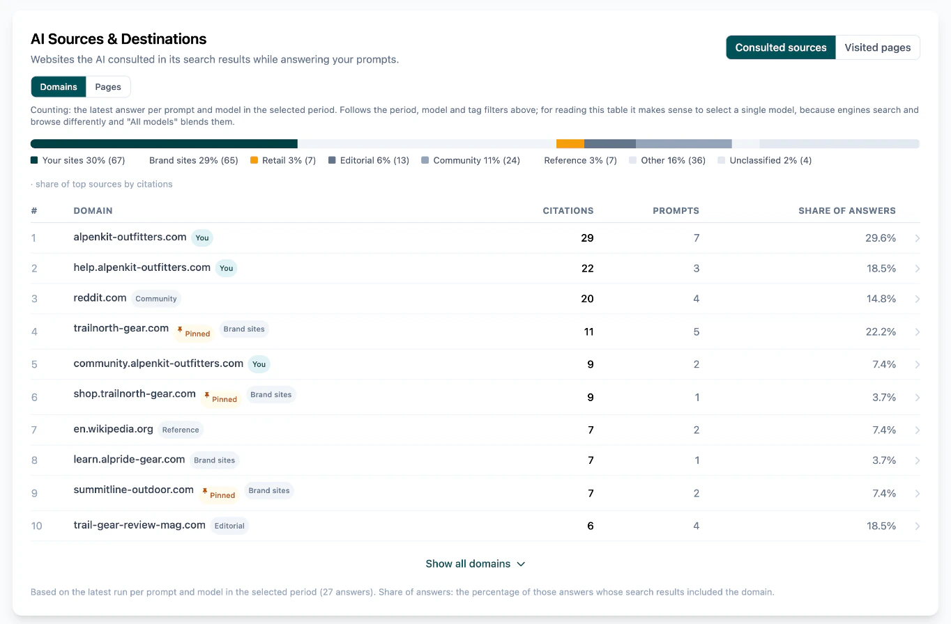The height and width of the screenshot is (624, 951).
Task: Click the Share of Answers column header
Action: tap(847, 210)
